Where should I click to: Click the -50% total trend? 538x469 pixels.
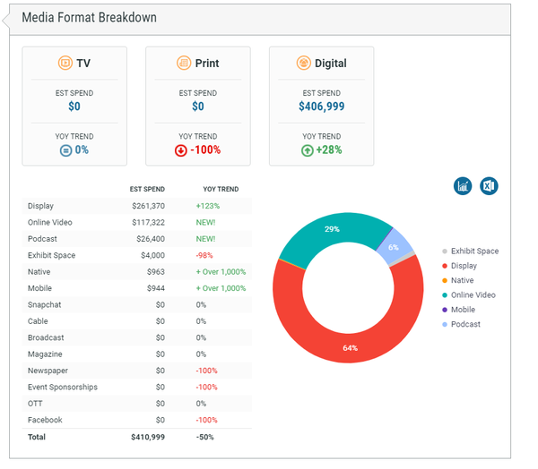point(204,437)
